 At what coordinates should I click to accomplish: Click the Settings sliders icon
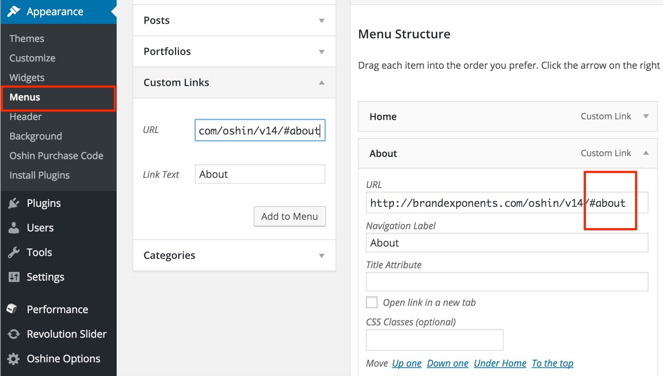coord(14,277)
